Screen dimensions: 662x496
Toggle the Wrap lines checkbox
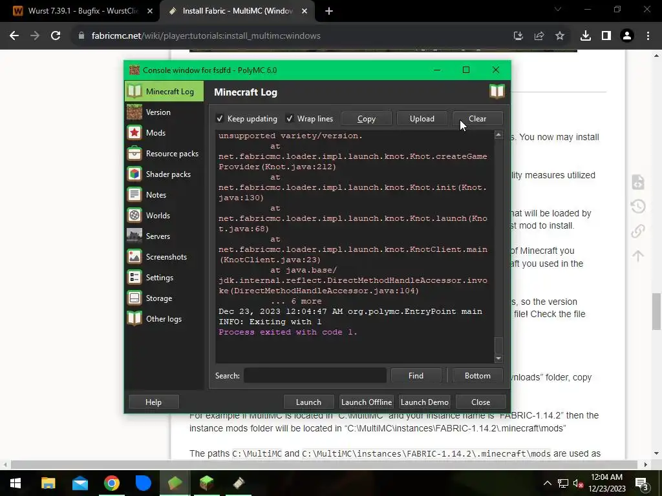(x=290, y=119)
